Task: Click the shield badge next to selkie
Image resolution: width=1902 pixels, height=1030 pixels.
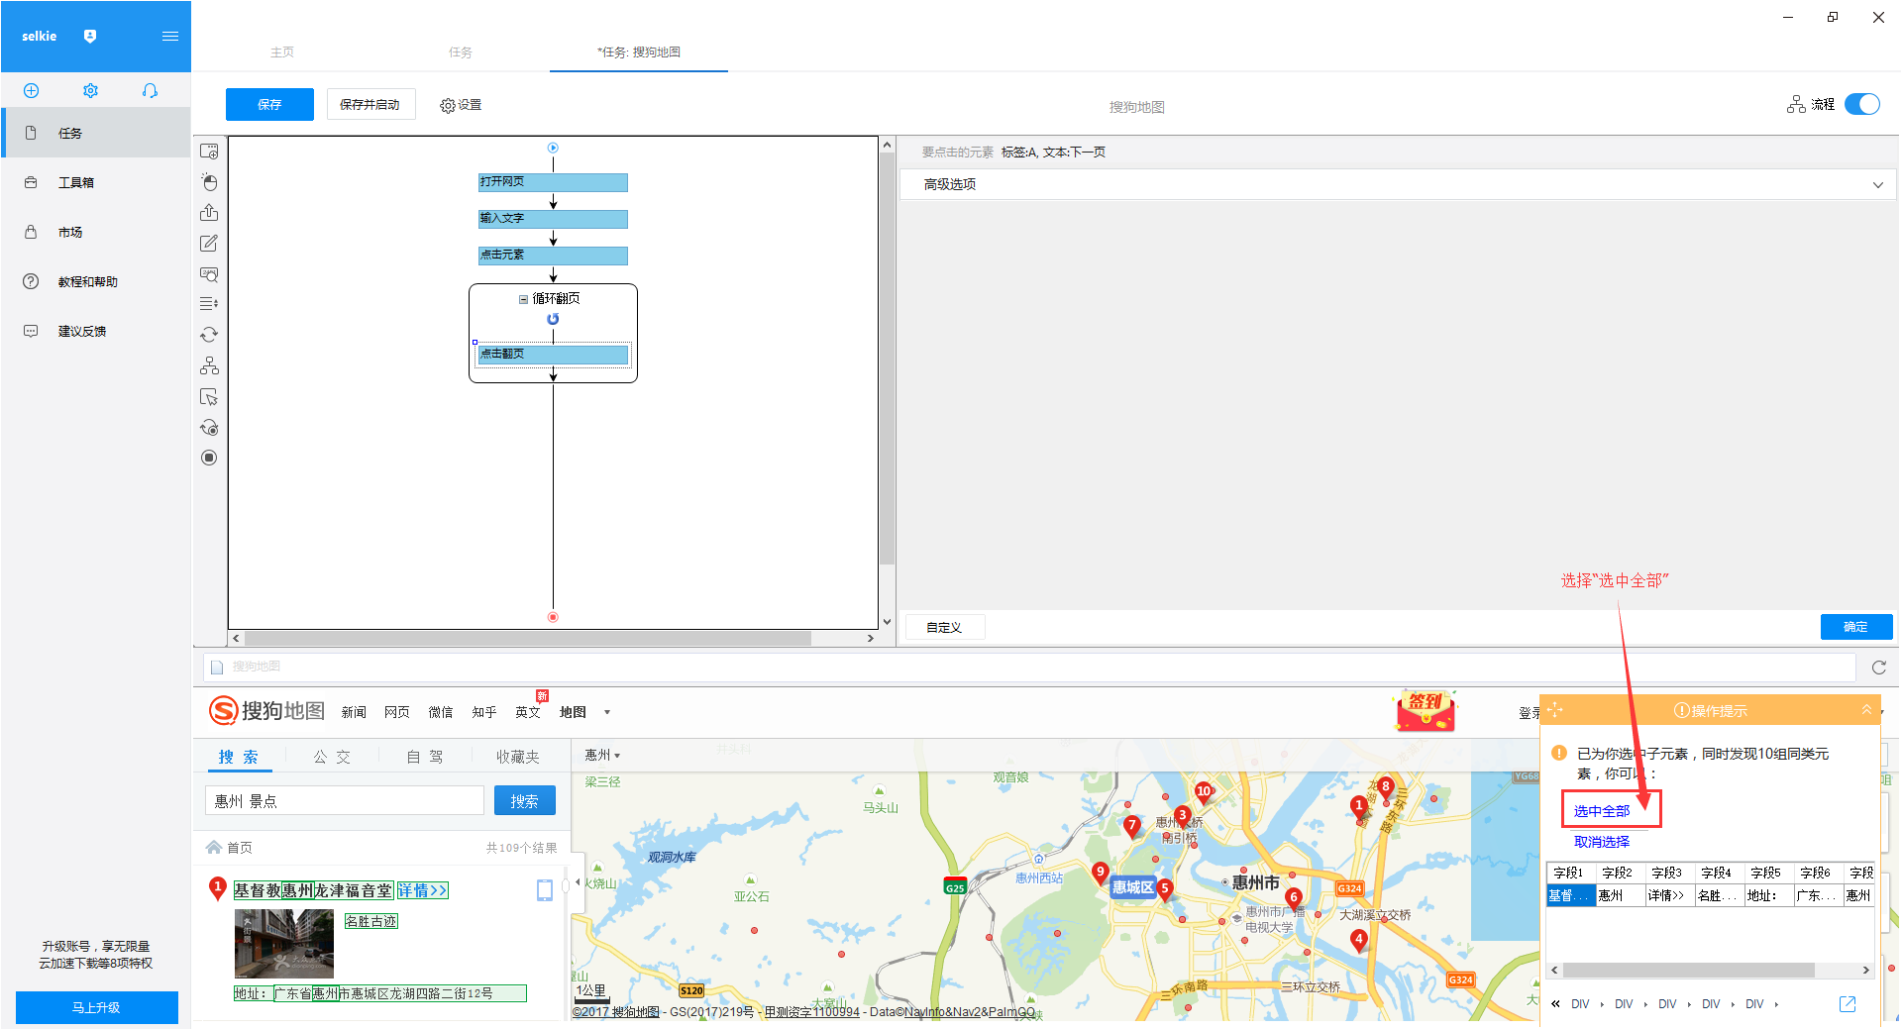Action: point(90,37)
